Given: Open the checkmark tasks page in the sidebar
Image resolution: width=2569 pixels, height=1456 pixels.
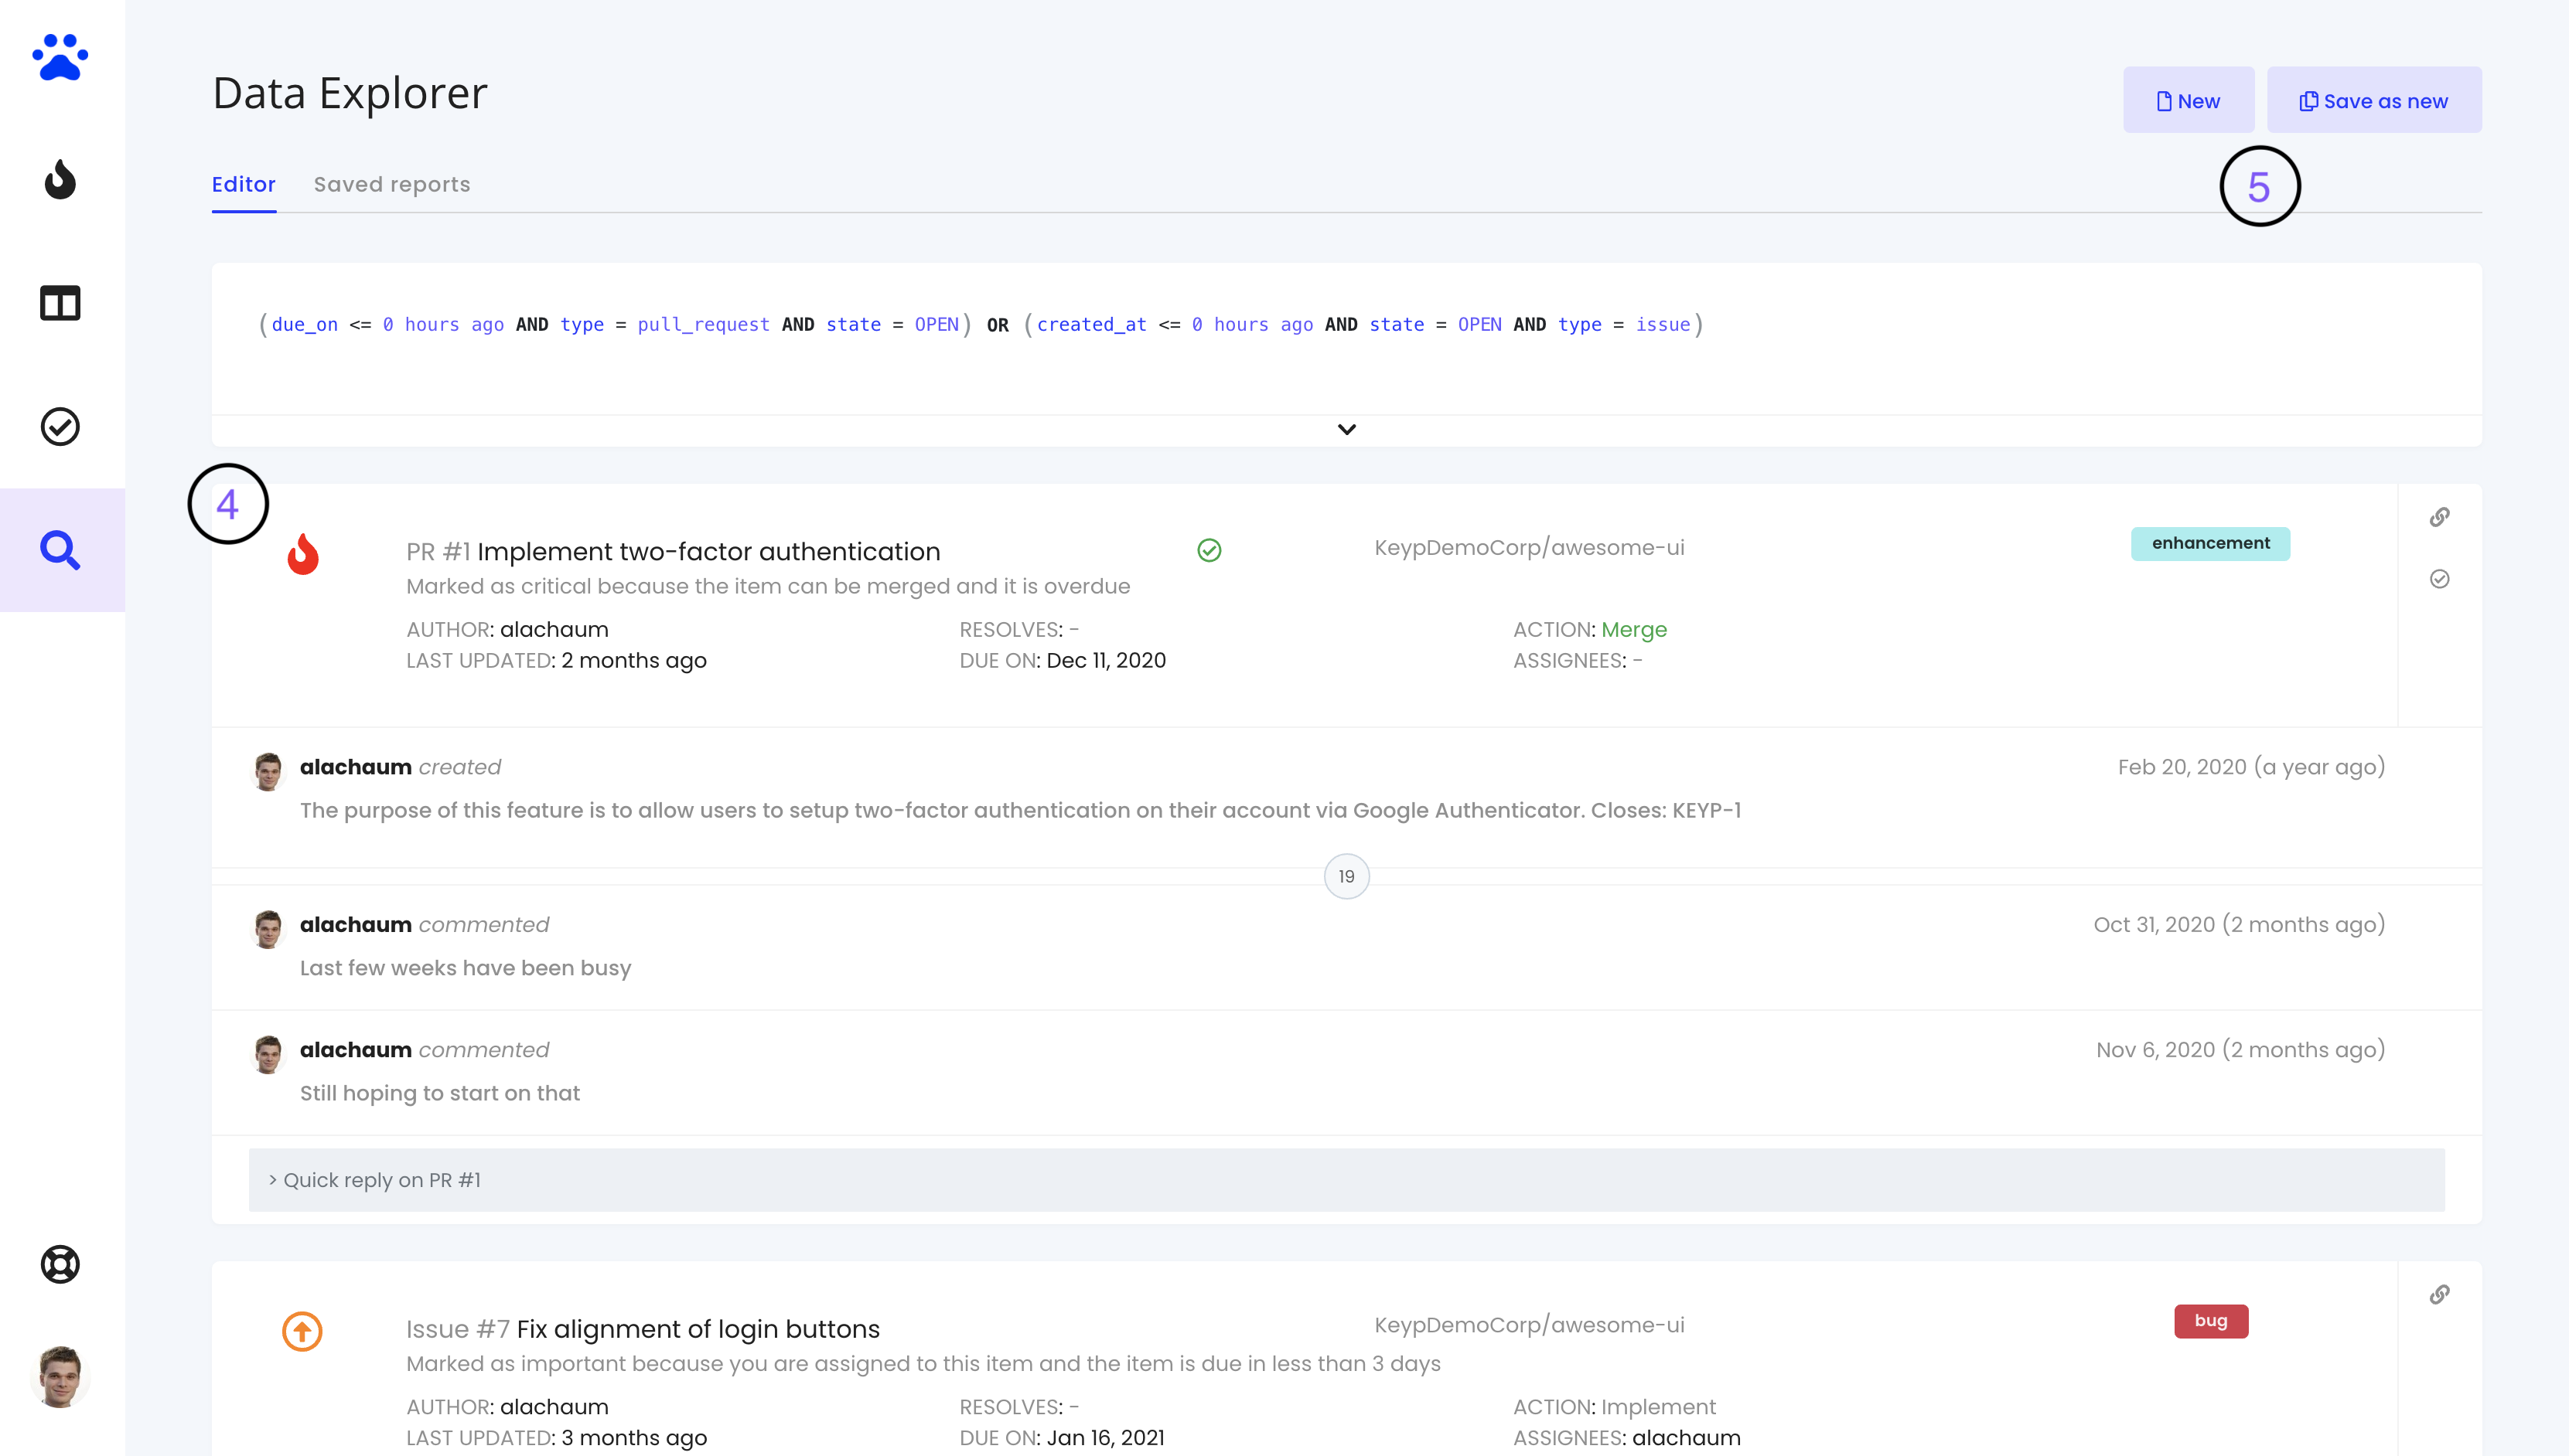Looking at the screenshot, I should 60,427.
